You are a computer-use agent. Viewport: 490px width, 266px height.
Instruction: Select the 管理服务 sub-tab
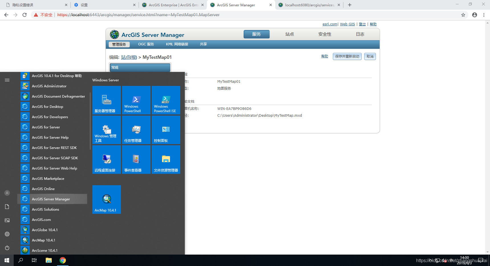coord(119,45)
